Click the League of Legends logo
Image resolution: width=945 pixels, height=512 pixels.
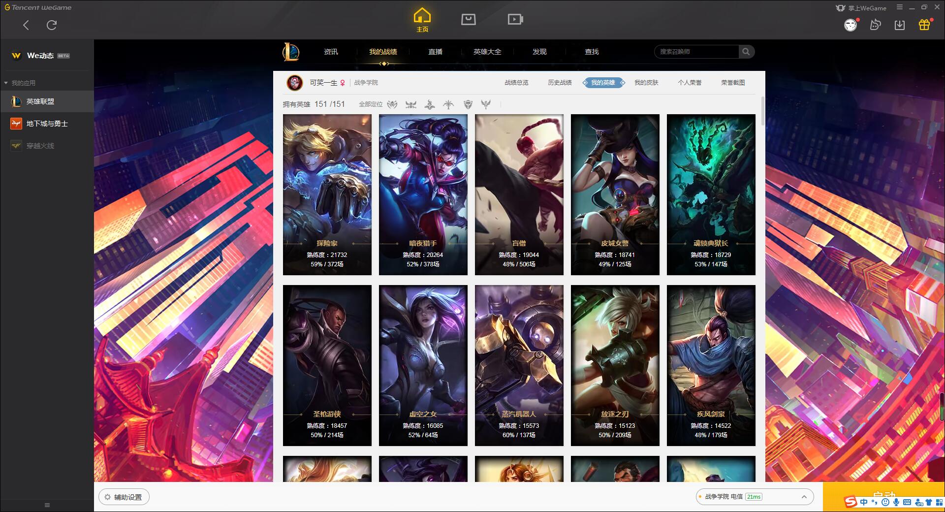point(291,52)
